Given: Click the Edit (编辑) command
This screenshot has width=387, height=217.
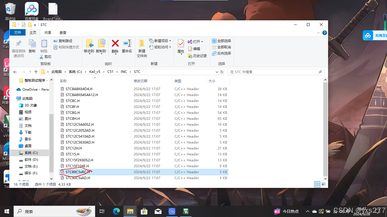Looking at the screenshot, I should (x=194, y=49).
